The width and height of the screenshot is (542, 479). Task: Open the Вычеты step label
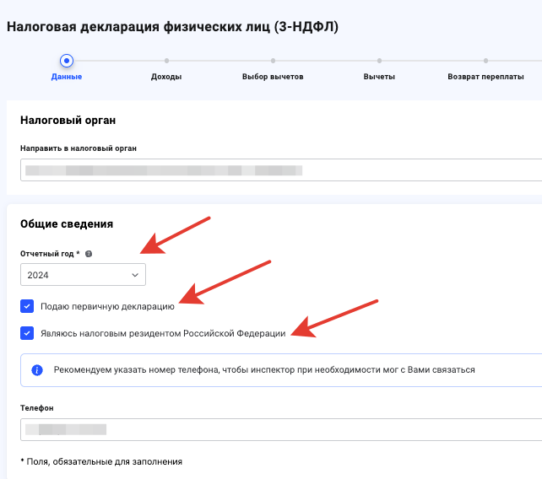click(379, 77)
